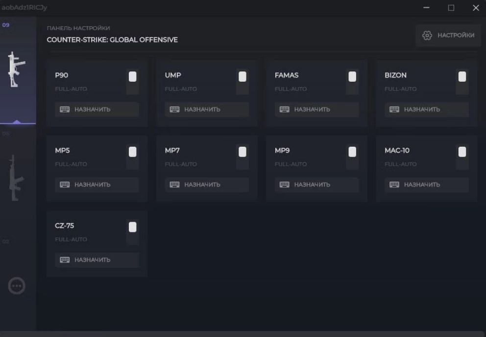Toggle the MP9 switch
Image resolution: width=486 pixels, height=337 pixels.
[x=352, y=157]
